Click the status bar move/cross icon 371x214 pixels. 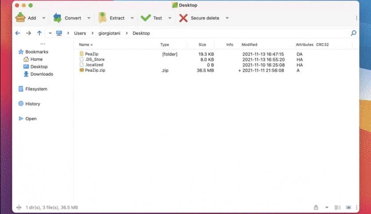(x=19, y=207)
